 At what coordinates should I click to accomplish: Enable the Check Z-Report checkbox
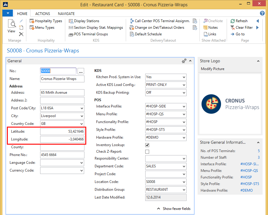147,152
